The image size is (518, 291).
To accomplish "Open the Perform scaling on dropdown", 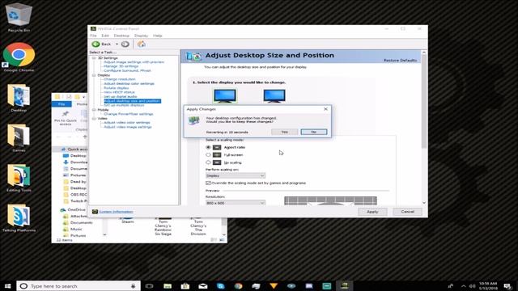I will [x=236, y=175].
